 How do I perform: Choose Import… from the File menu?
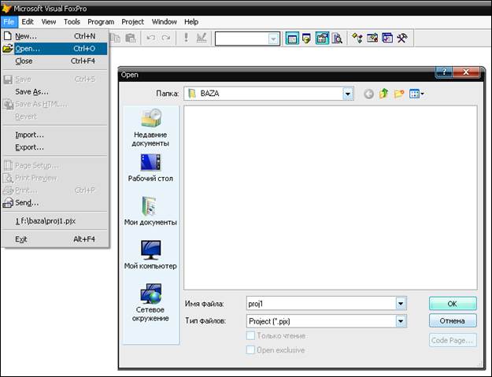[x=55, y=135]
